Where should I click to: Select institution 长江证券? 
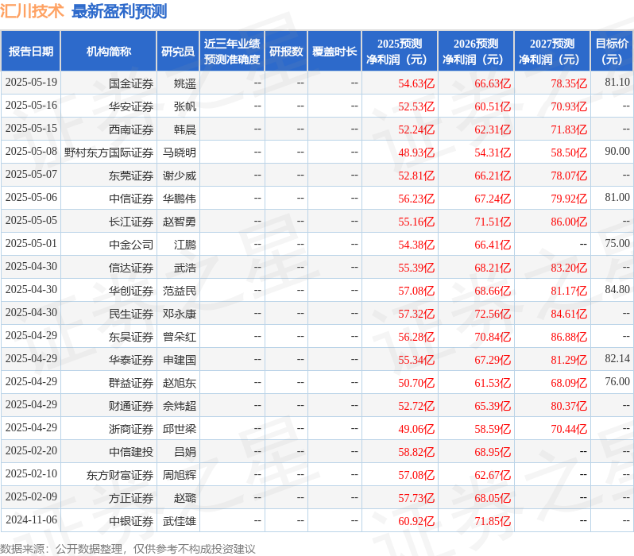pos(131,222)
